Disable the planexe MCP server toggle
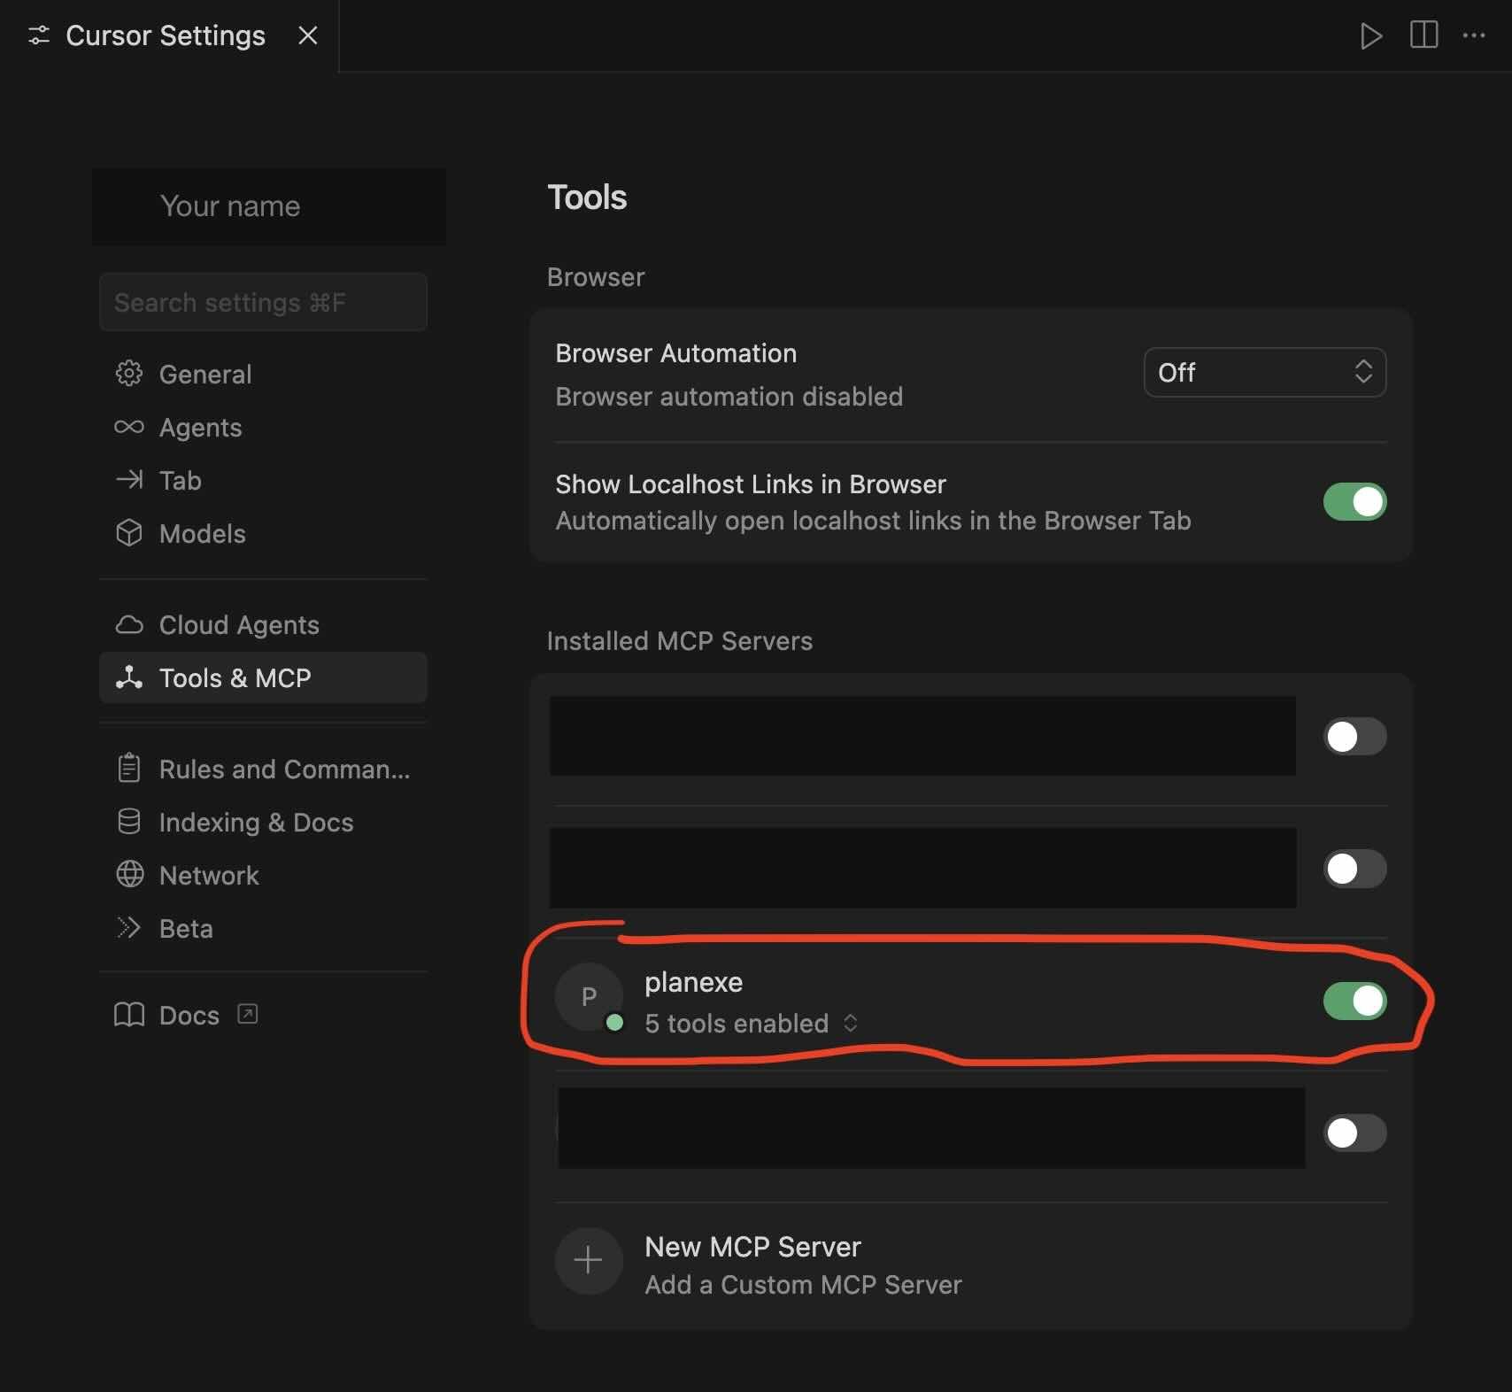1512x1392 pixels. click(1354, 1001)
